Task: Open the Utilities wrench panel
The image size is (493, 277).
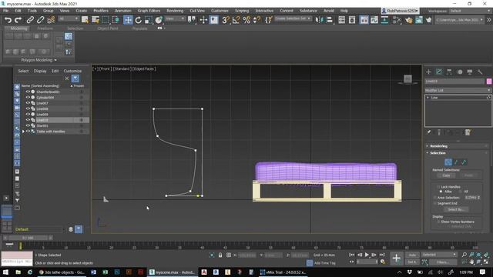Action: [x=480, y=72]
